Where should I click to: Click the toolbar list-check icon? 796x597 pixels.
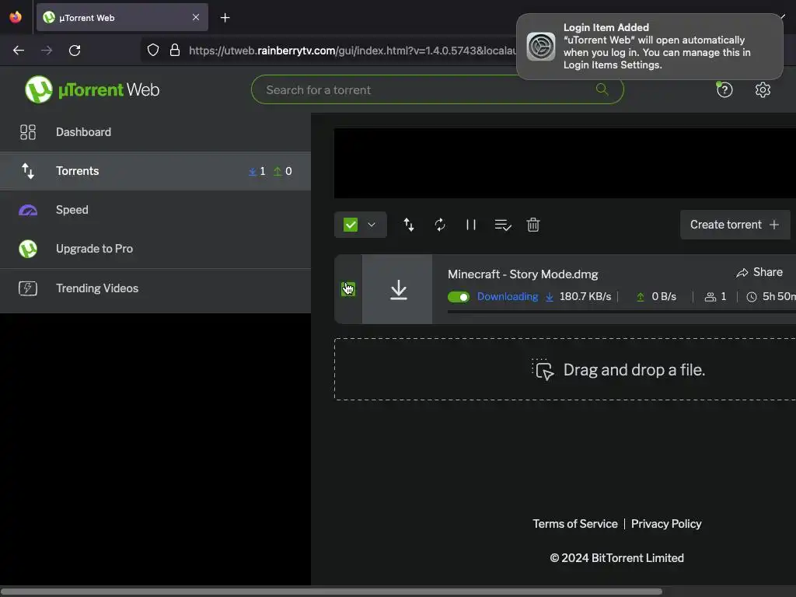[x=503, y=225]
